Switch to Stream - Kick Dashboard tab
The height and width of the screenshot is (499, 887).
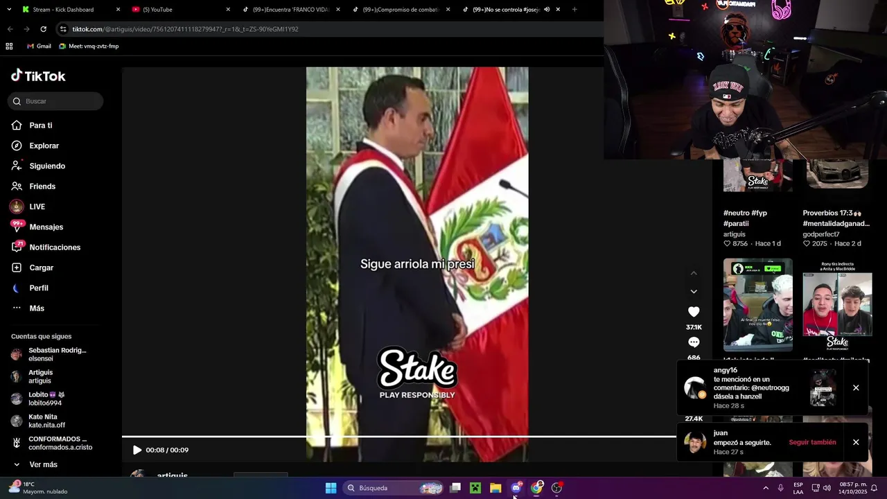click(69, 10)
